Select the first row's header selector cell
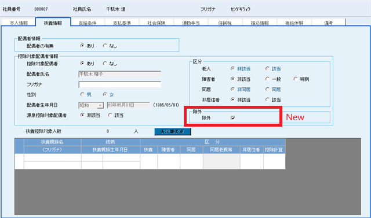The image size is (371, 218). [x=19, y=161]
